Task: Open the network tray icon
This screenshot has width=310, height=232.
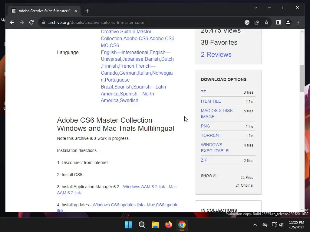Action: click(274, 225)
